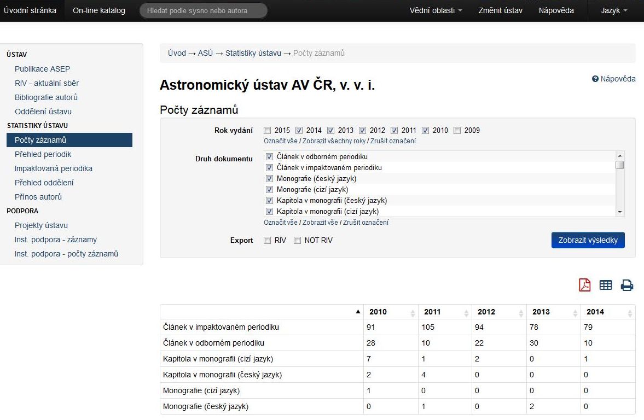644x420 pixels.
Task: Open the Jazyk language dropdown
Action: (x=614, y=11)
